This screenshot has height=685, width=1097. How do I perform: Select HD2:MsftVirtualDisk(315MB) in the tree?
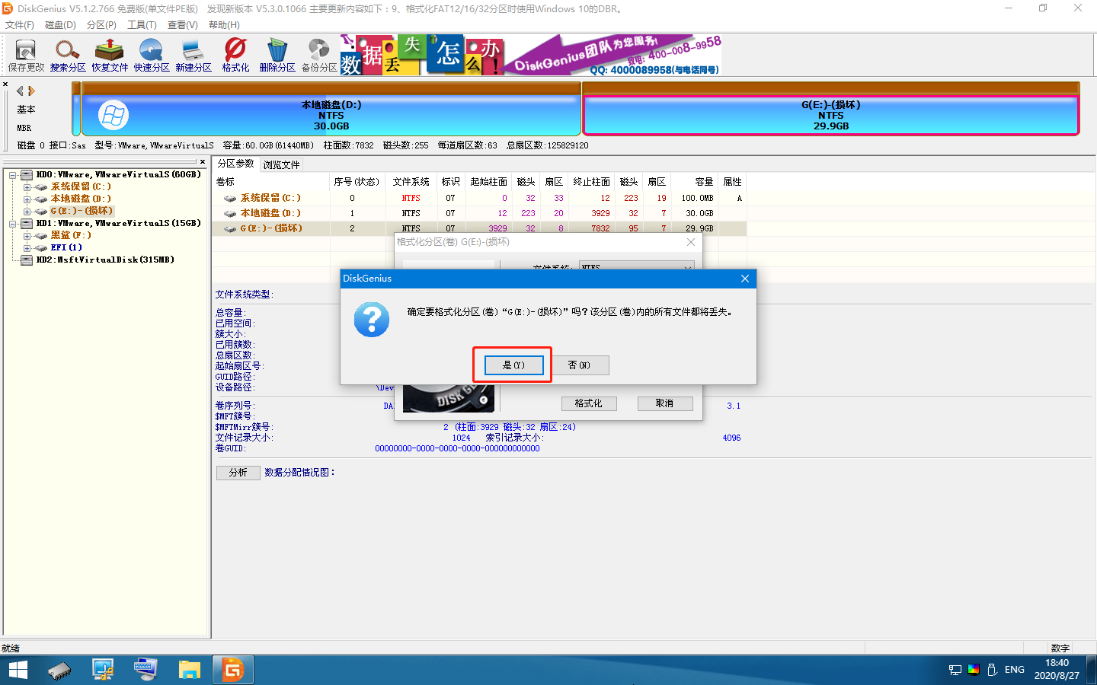[105, 260]
